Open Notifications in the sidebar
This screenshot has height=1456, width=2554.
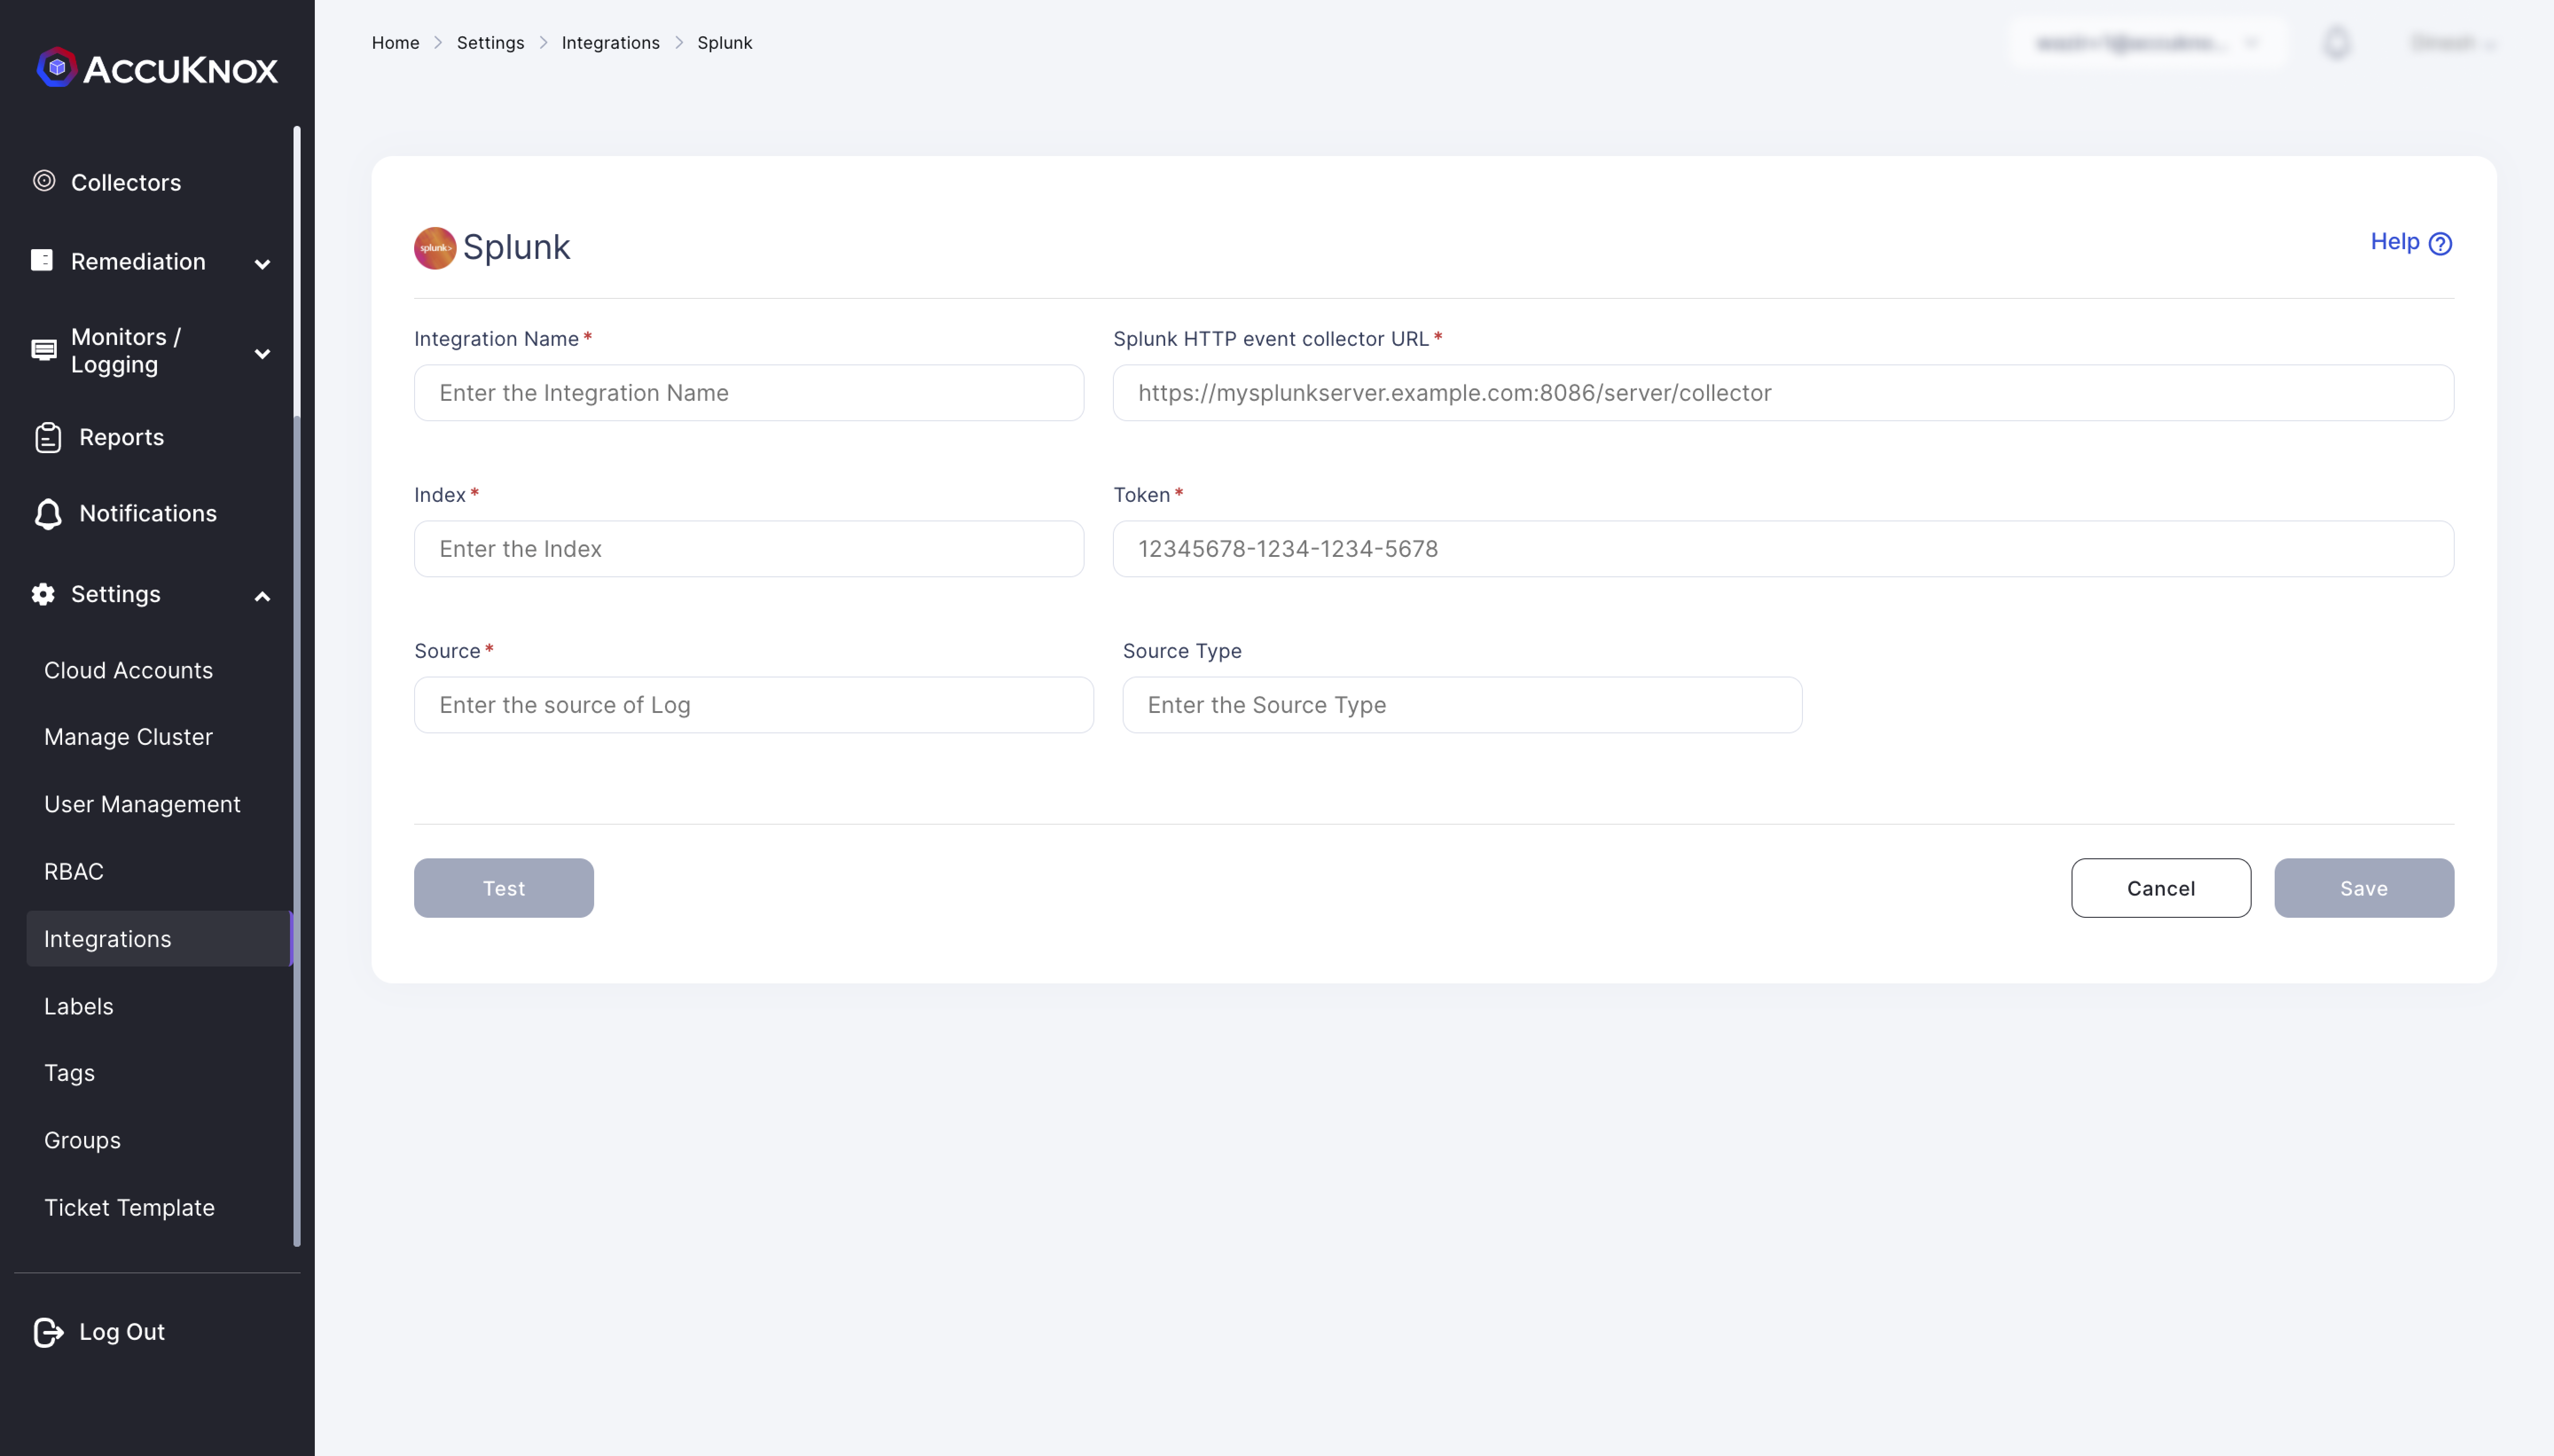(x=147, y=514)
